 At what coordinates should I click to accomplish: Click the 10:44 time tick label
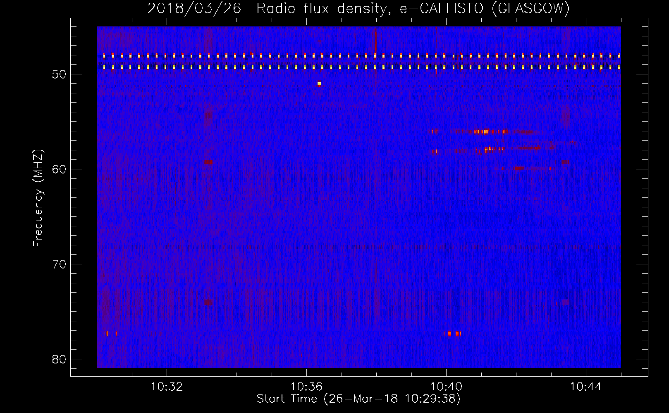pyautogui.click(x=586, y=387)
